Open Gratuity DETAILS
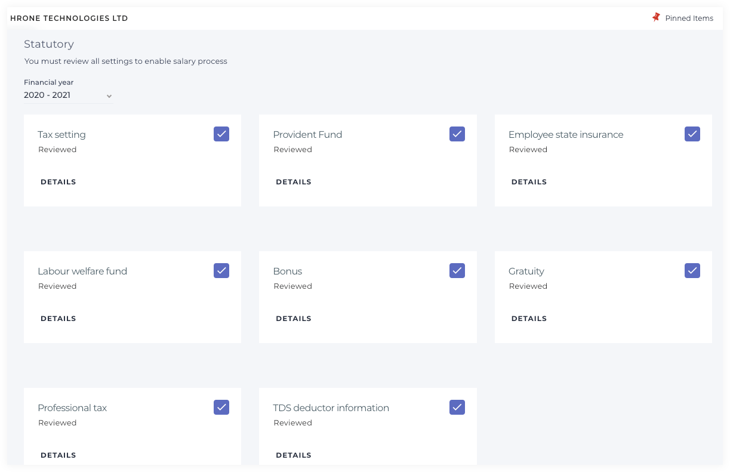730x472 pixels. (529, 319)
